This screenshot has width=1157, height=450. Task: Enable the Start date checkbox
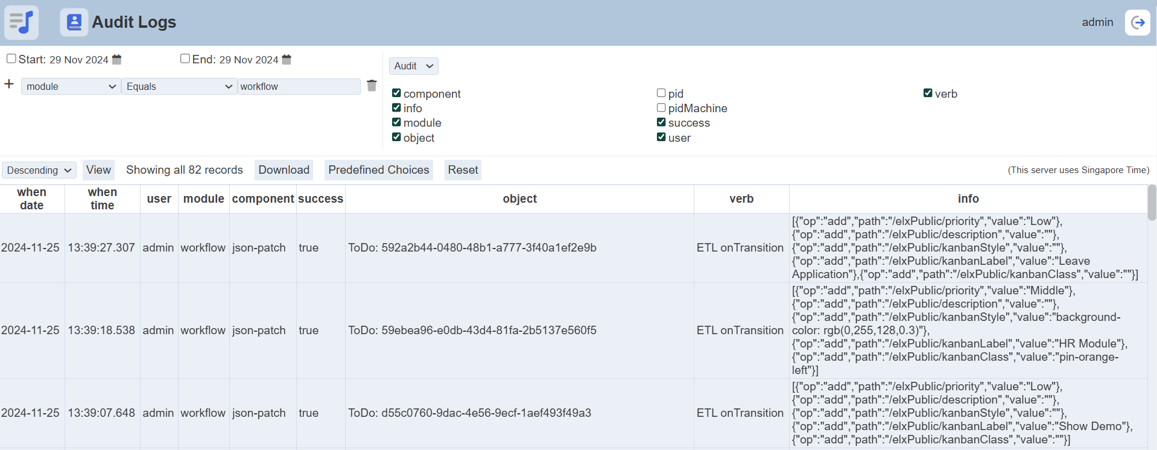tap(11, 59)
